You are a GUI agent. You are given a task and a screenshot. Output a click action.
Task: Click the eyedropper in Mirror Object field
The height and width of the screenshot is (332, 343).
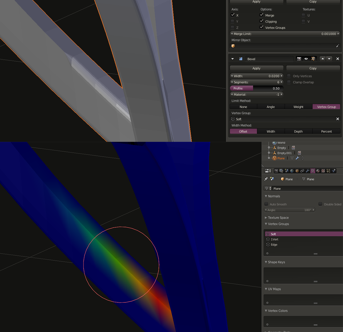click(337, 46)
